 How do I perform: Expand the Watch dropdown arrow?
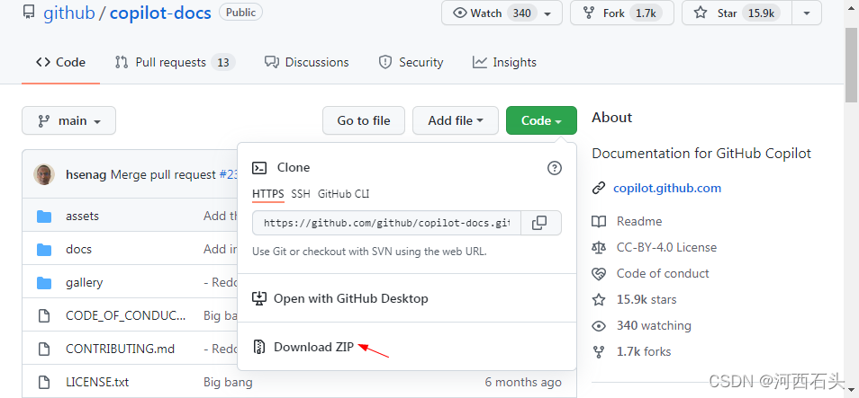(547, 13)
